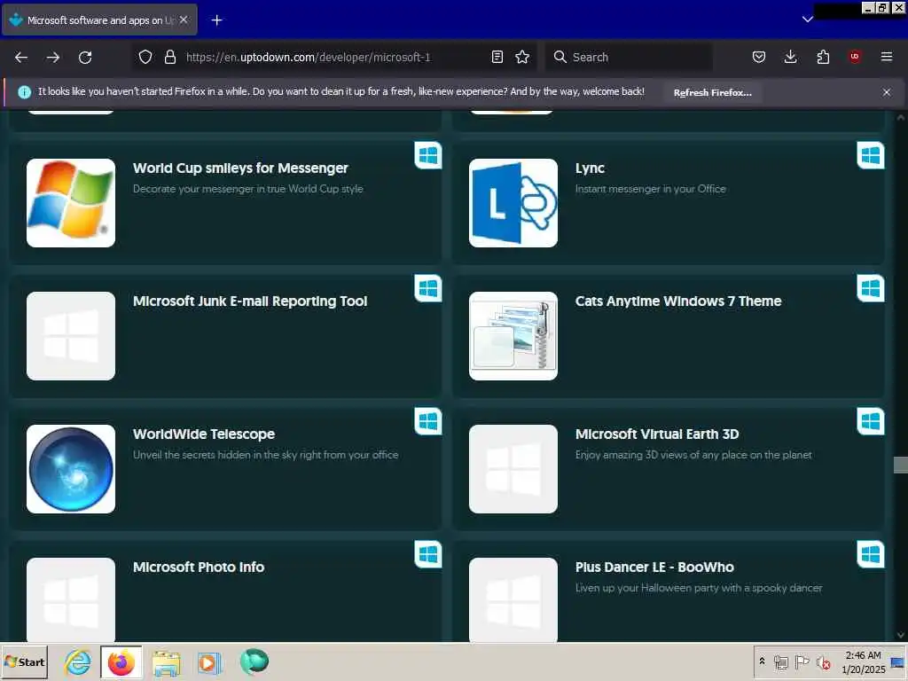Open Microsoft Photo Info link
908x681 pixels.
coord(199,567)
